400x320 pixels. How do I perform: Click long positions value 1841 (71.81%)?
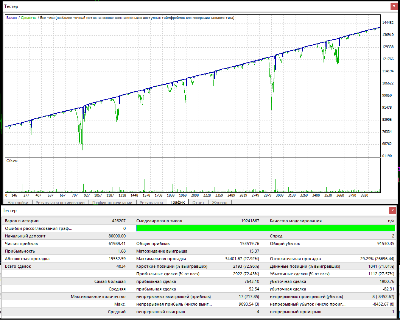381,266
